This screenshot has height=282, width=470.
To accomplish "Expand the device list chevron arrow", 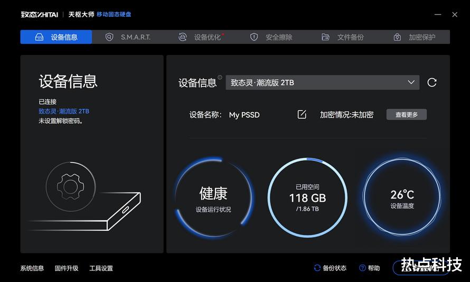I will pos(411,82).
